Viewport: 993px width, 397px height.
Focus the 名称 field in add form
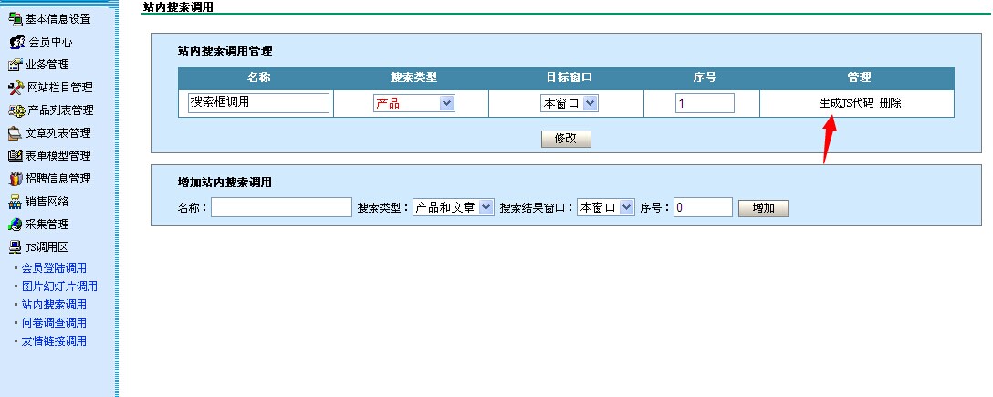(281, 207)
